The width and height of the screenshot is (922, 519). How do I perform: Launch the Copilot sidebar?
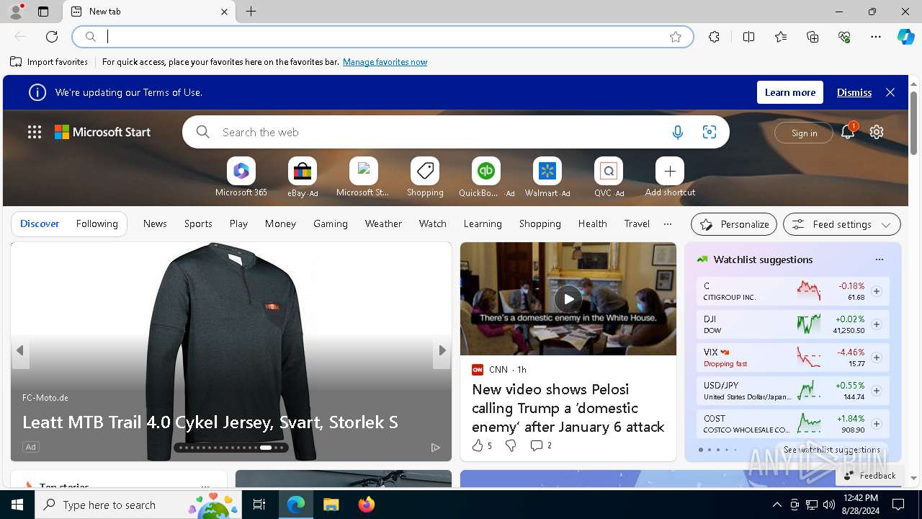(x=905, y=37)
